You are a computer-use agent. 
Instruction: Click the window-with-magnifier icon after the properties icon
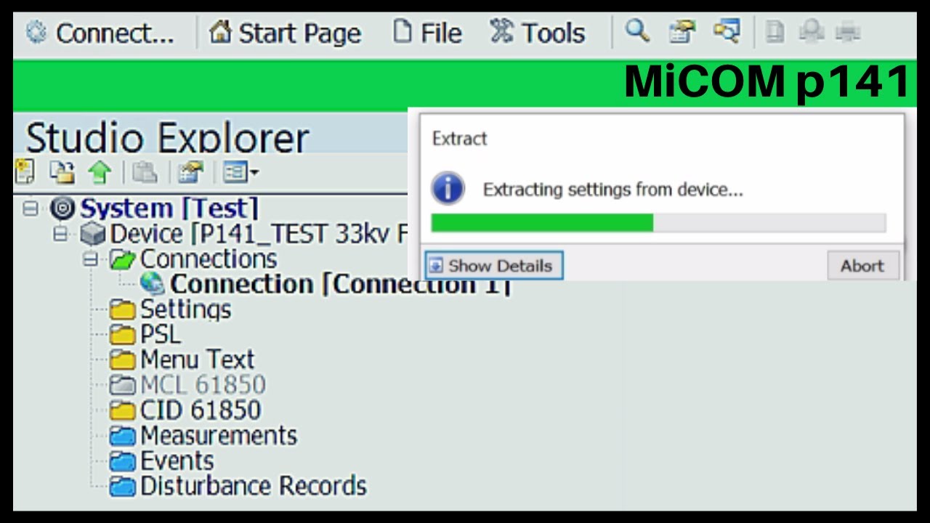[727, 31]
